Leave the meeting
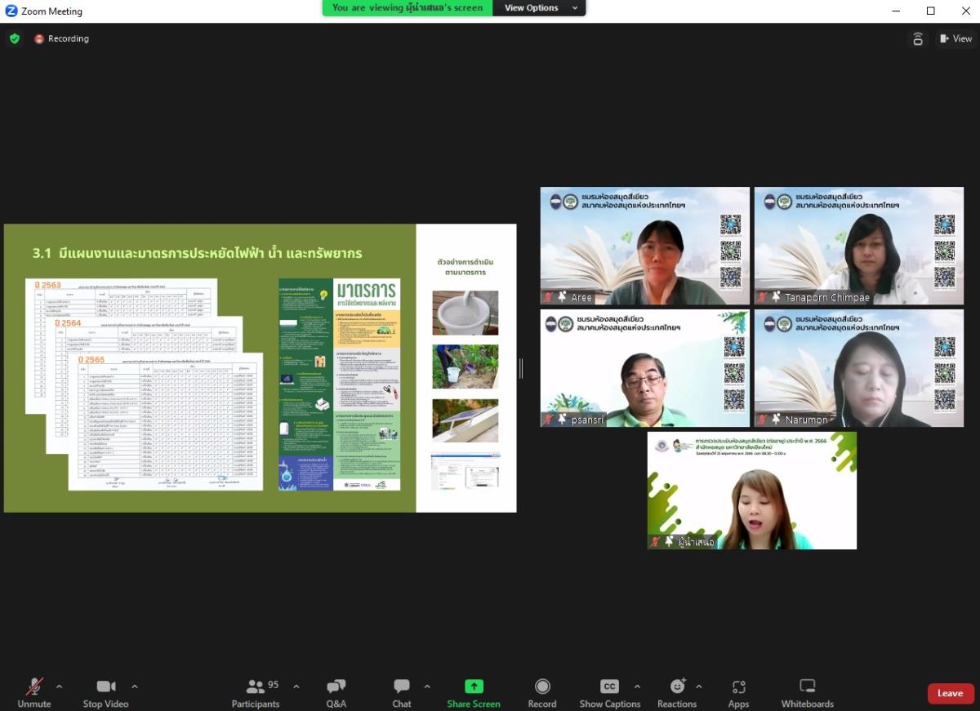The image size is (980, 711). pos(950,693)
